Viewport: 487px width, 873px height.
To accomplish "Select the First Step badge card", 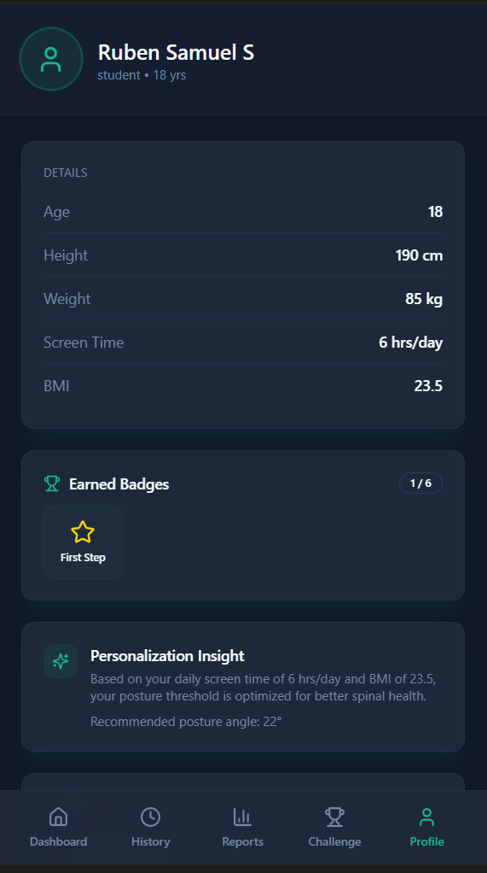I will click(83, 542).
